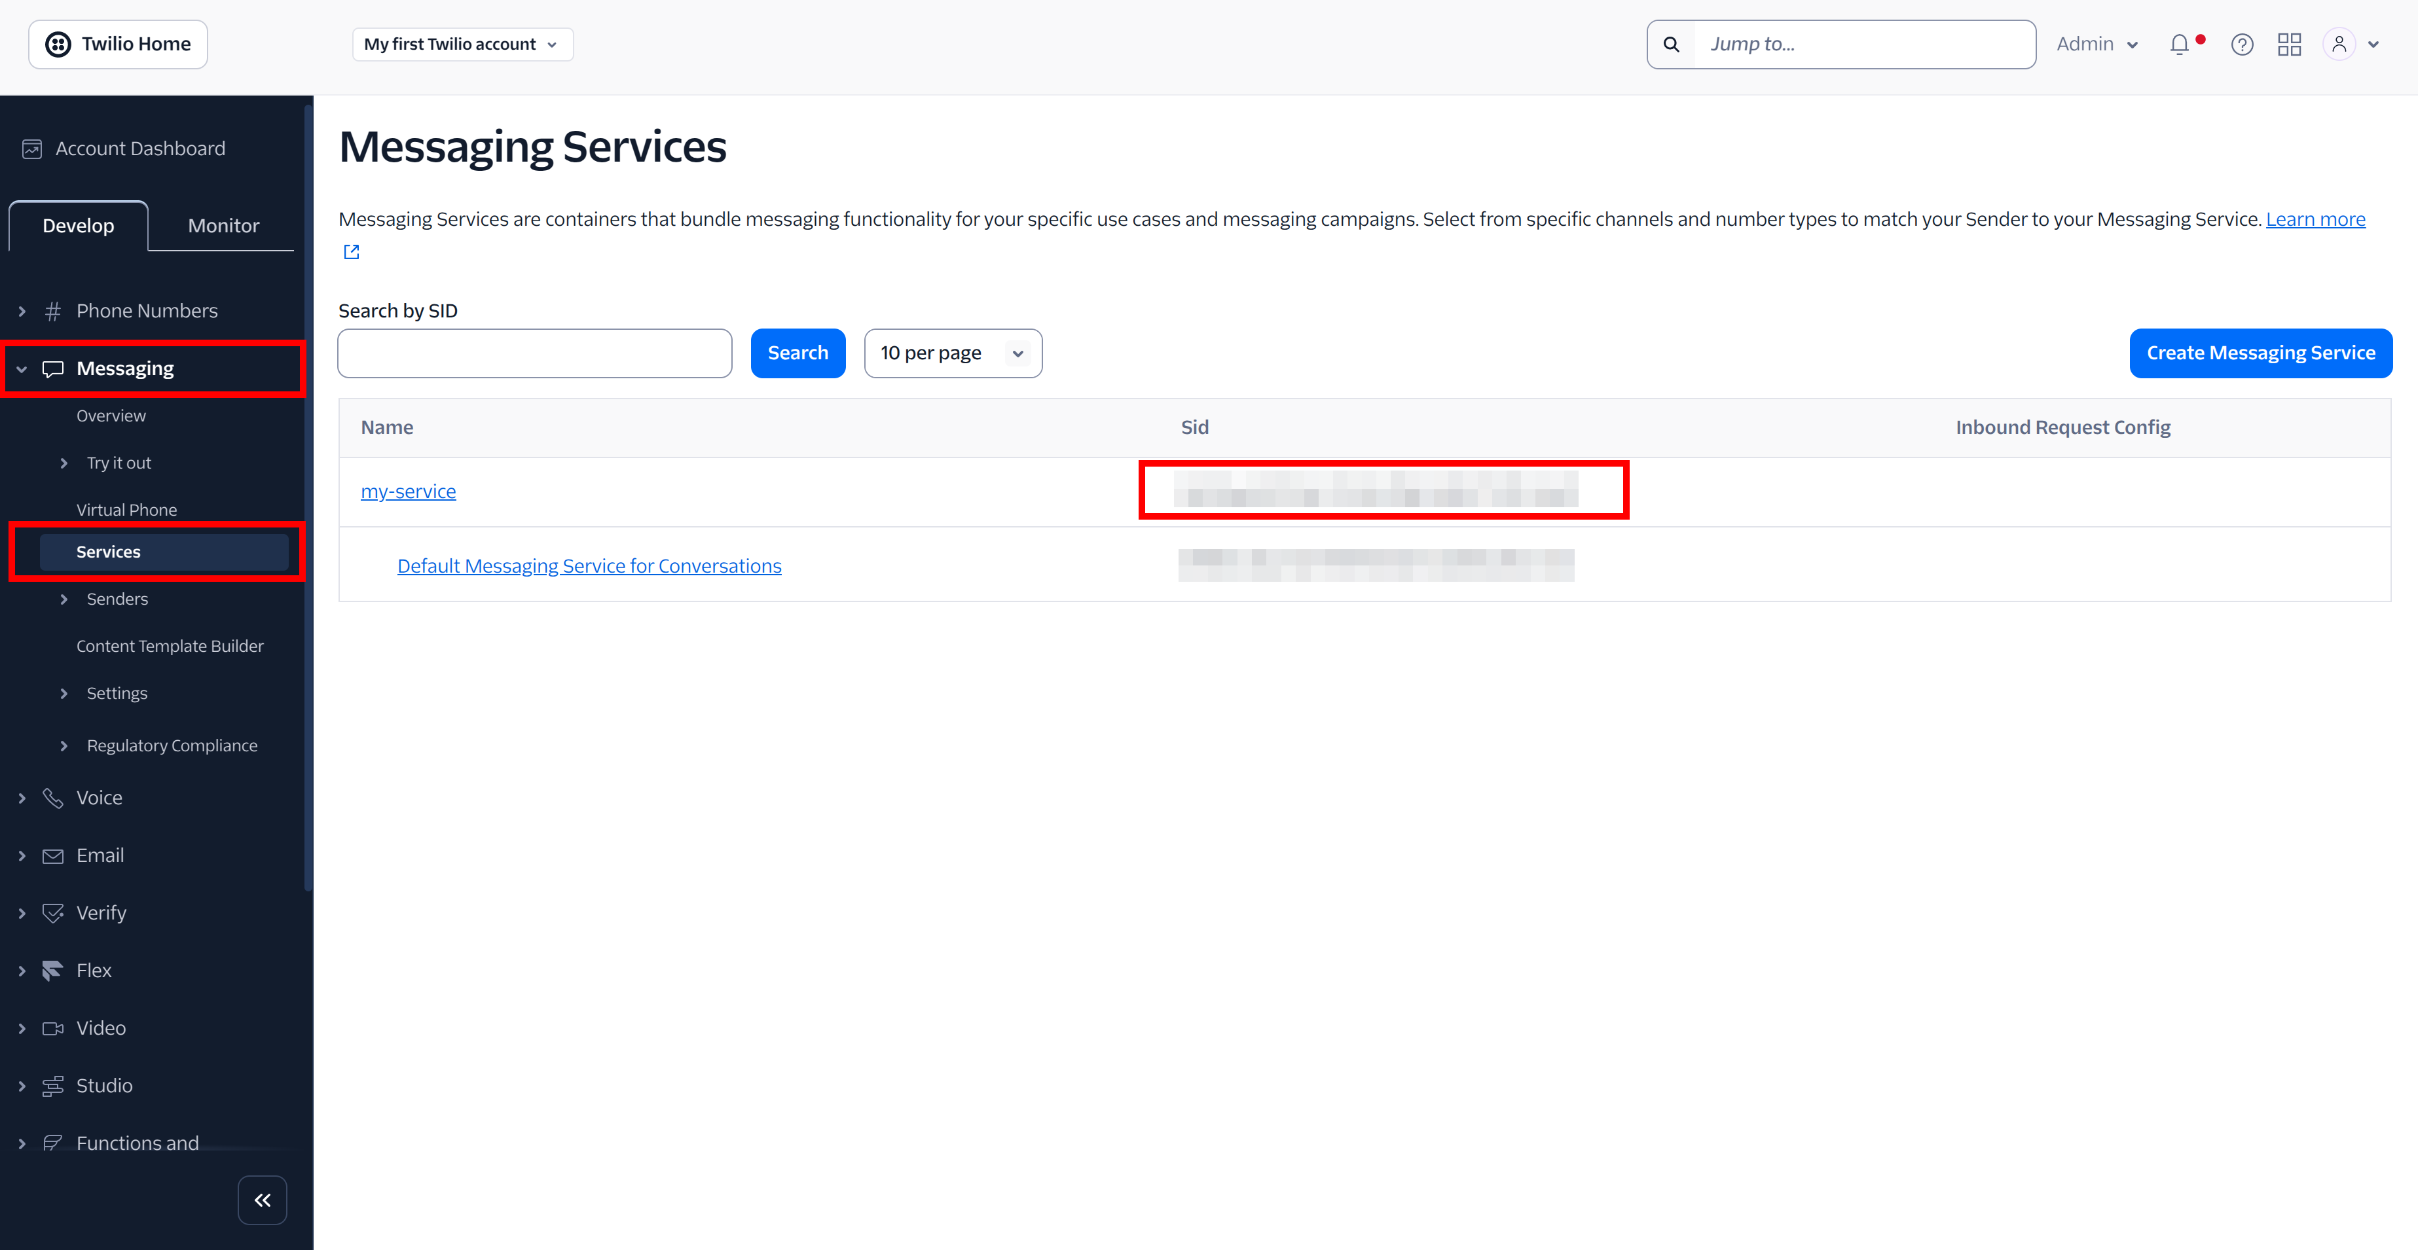Switch to the Monitor tab
The image size is (2418, 1250).
tap(223, 225)
